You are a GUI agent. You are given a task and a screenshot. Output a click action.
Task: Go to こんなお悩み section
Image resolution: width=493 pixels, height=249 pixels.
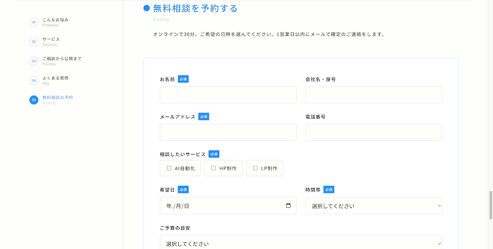pyautogui.click(x=55, y=20)
